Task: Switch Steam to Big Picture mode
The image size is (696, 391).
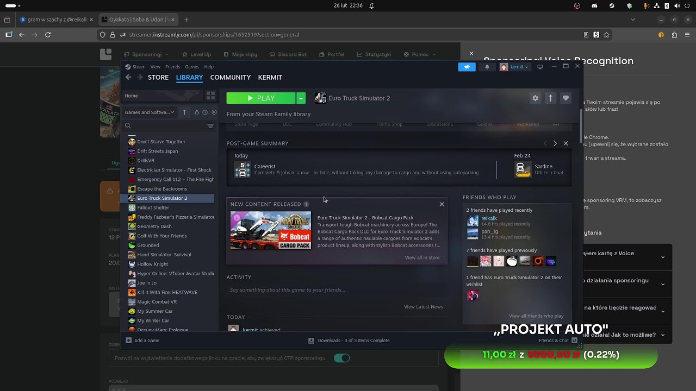Action: click(540, 67)
